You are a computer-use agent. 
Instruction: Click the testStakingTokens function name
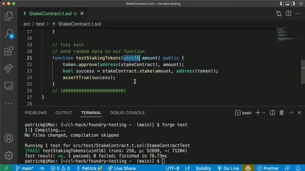(99, 58)
